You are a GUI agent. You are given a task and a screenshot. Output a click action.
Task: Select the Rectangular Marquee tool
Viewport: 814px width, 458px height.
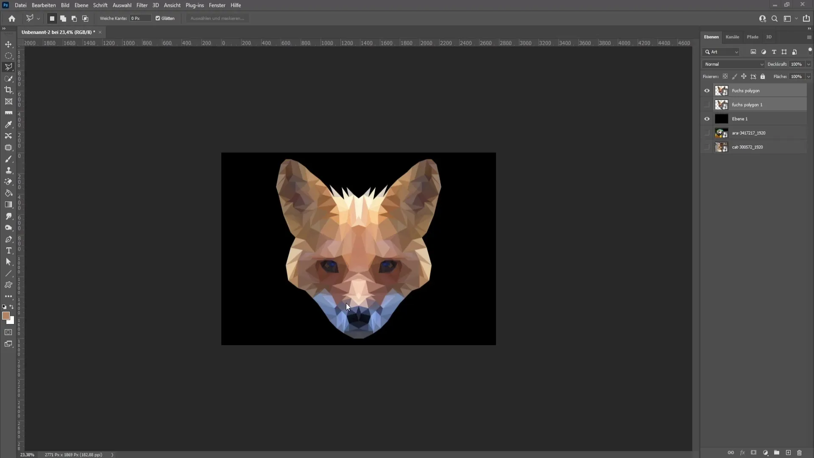tap(8, 56)
